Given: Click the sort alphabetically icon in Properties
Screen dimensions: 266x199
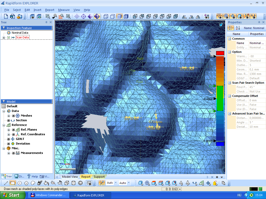Looking at the screenshot, I should [238, 28].
